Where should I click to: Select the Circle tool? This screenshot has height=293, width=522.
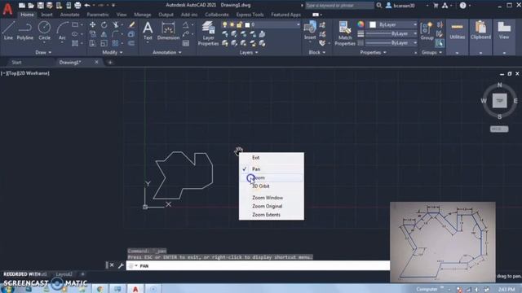(44, 31)
